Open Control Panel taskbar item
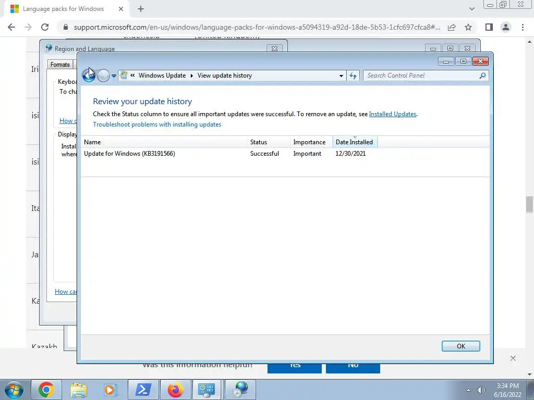Viewport: 534px width, 400px height. pos(207,390)
